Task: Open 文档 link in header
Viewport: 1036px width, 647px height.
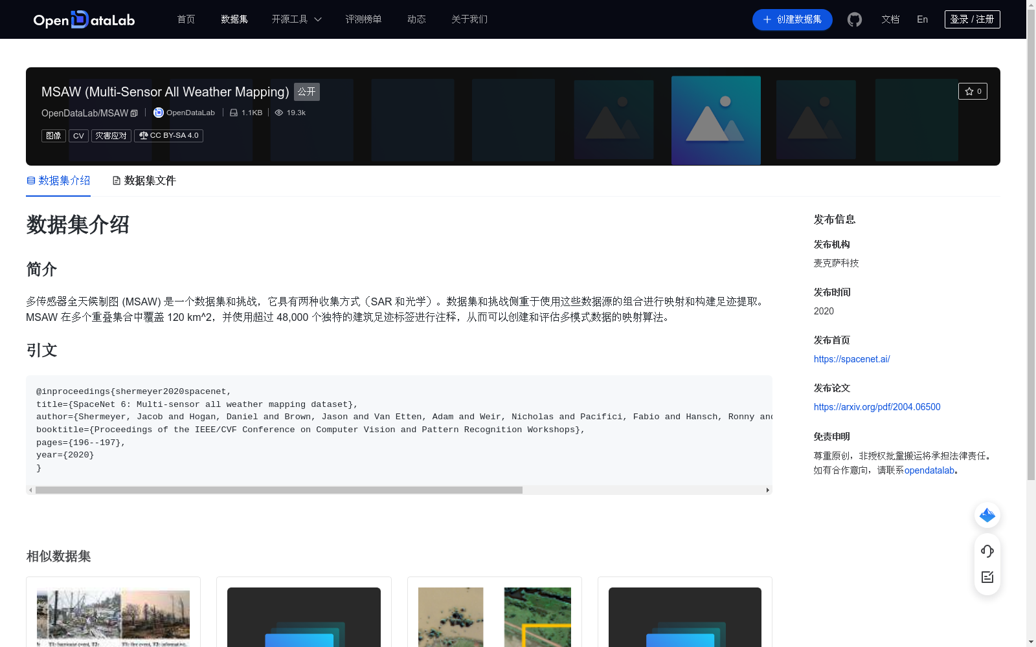Action: pos(890,19)
